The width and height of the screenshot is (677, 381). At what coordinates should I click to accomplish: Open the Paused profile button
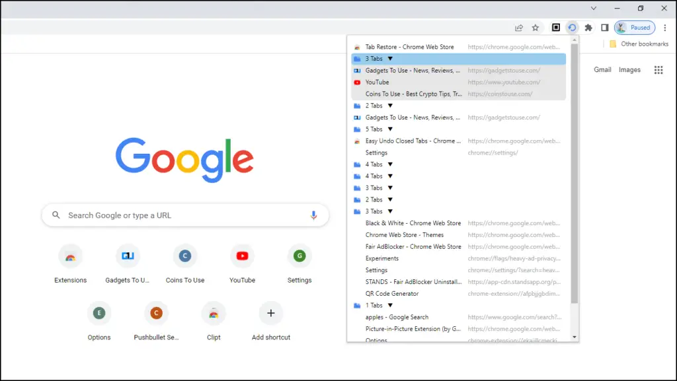click(635, 28)
